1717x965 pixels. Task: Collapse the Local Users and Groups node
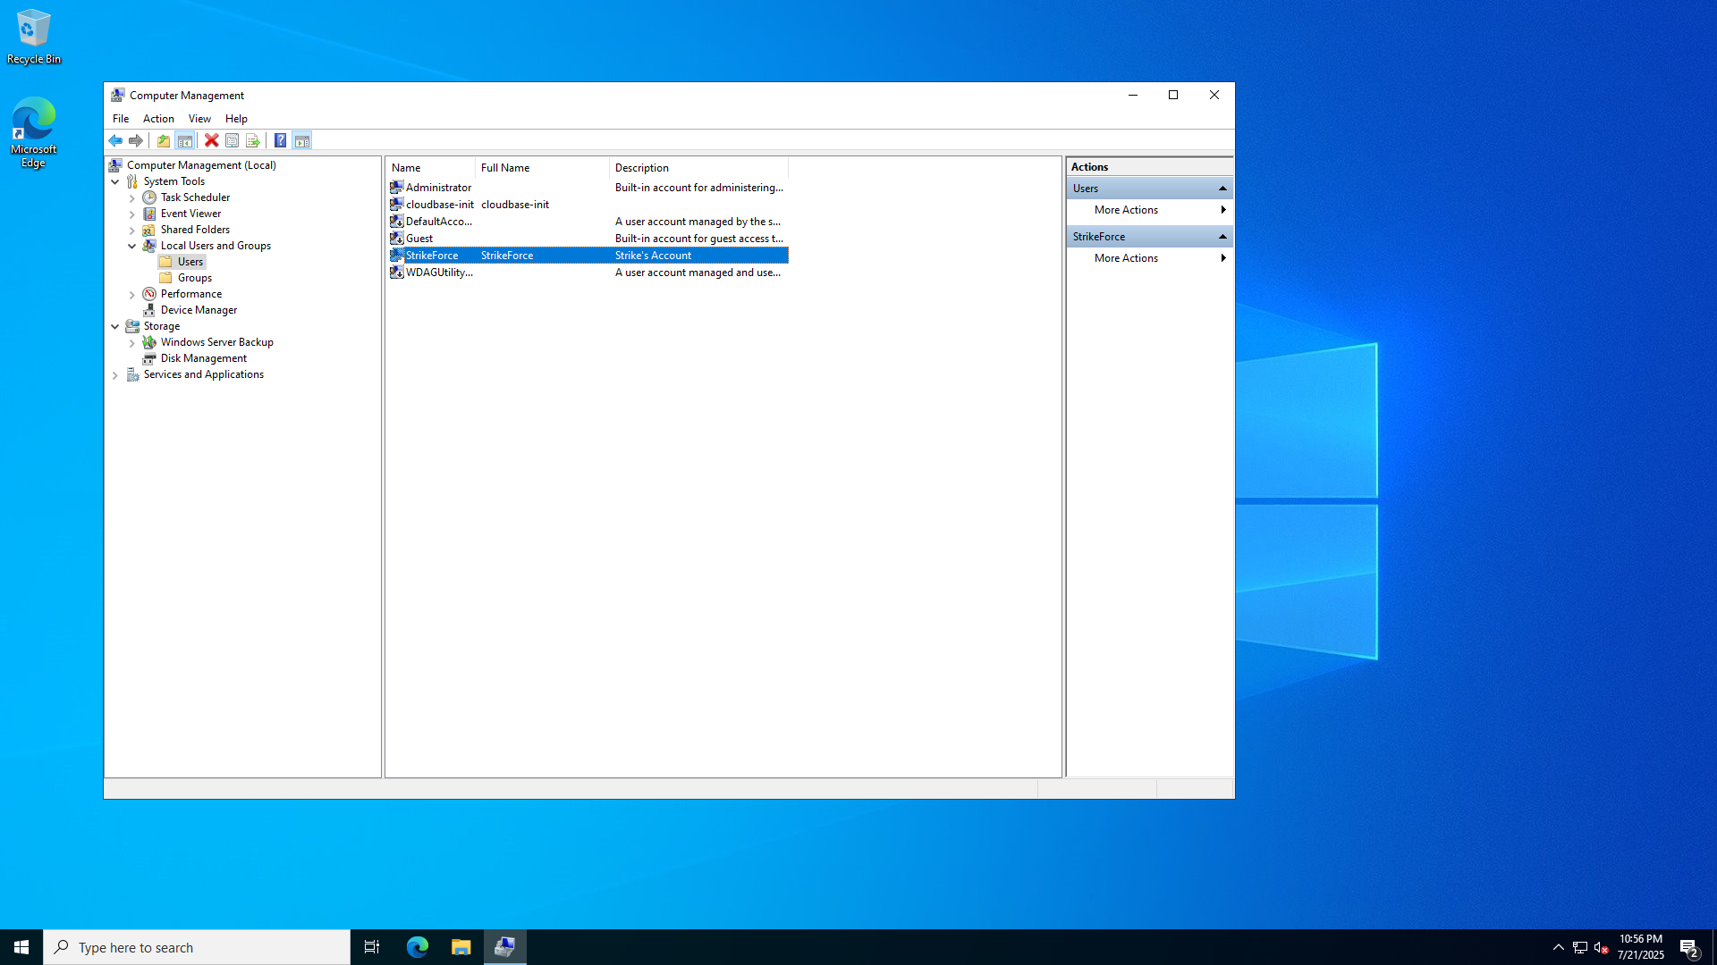132,246
